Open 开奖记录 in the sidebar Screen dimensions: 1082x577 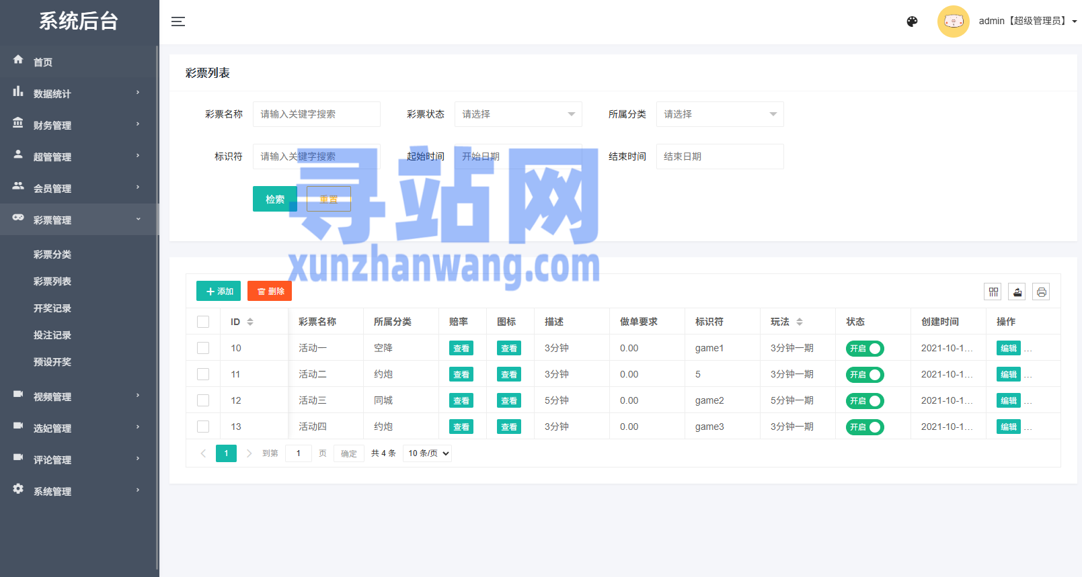pos(52,308)
